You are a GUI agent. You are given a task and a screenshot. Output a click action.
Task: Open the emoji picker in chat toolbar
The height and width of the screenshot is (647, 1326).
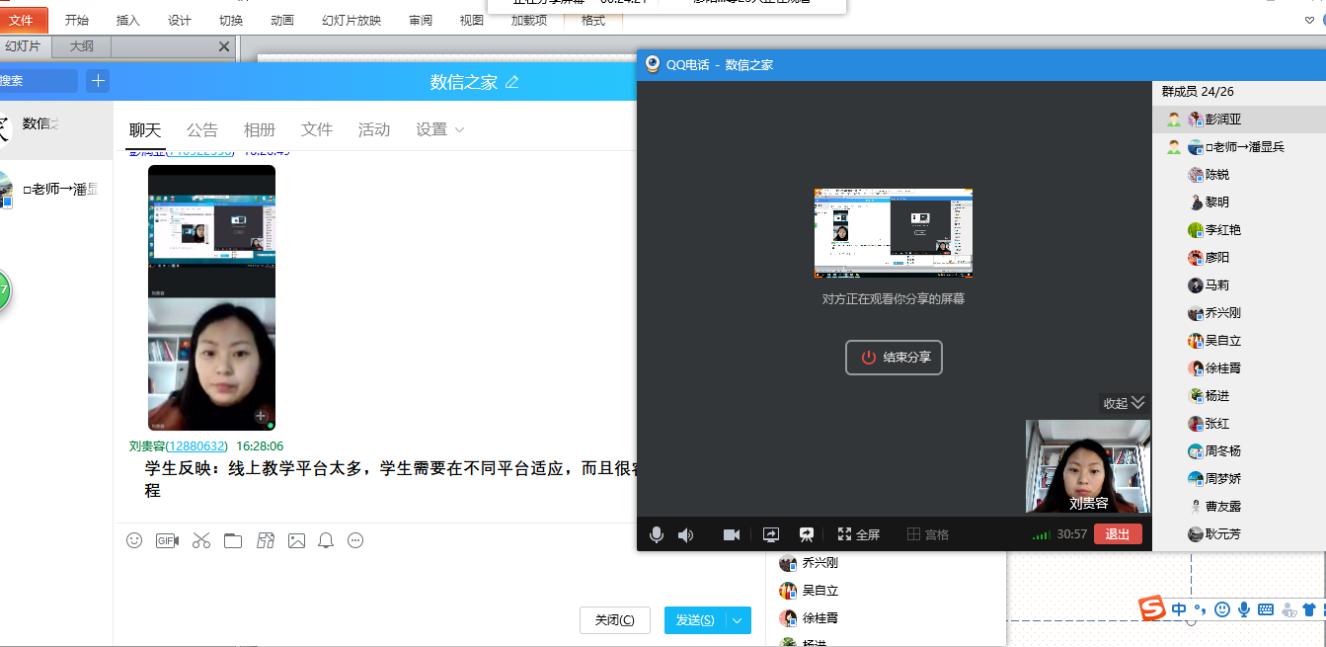tap(134, 540)
